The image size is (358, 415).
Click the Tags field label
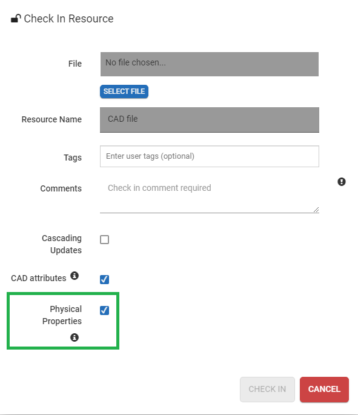click(73, 158)
